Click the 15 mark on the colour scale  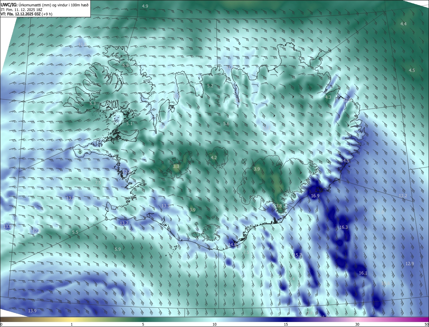[x=286, y=325]
